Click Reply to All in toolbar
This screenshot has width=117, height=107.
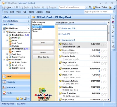[37, 7]
